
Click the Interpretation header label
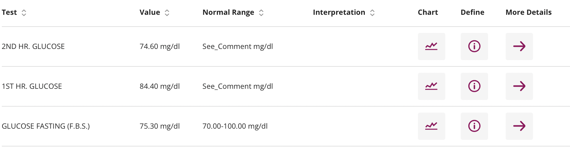click(339, 12)
